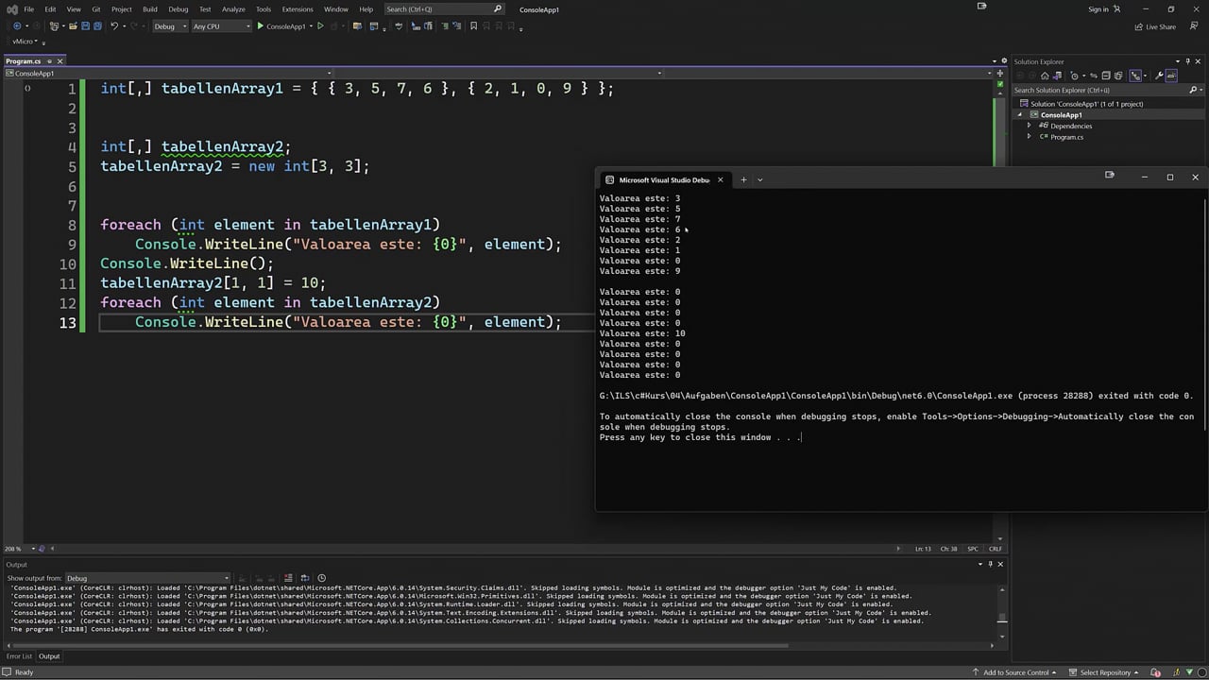Switch views icon in Solution Explorer toolbar

(1059, 76)
